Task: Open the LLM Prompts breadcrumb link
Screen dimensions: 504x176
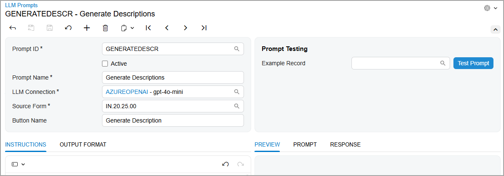Action: tap(21, 5)
